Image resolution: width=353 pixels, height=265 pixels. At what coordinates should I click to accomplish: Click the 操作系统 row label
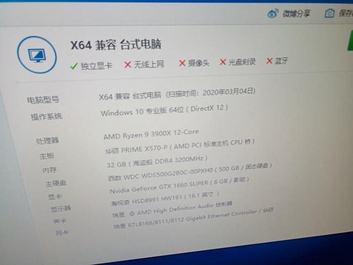(46, 117)
